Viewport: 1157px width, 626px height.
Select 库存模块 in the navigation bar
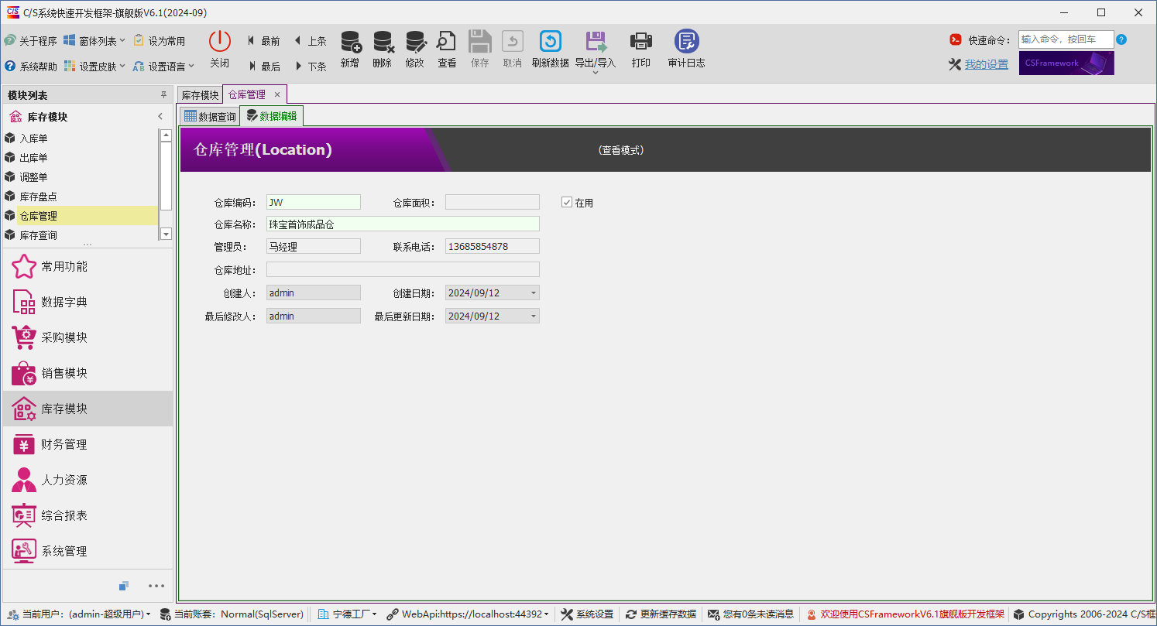pyautogui.click(x=88, y=409)
